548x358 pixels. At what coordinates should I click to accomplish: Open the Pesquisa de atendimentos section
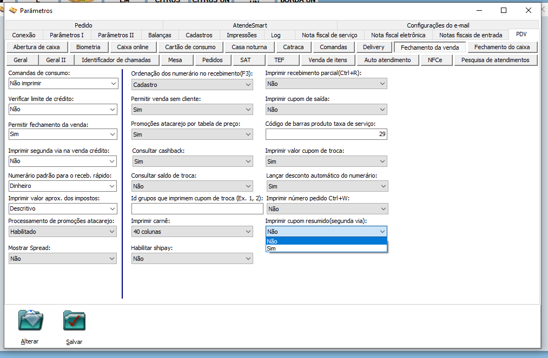(x=496, y=60)
